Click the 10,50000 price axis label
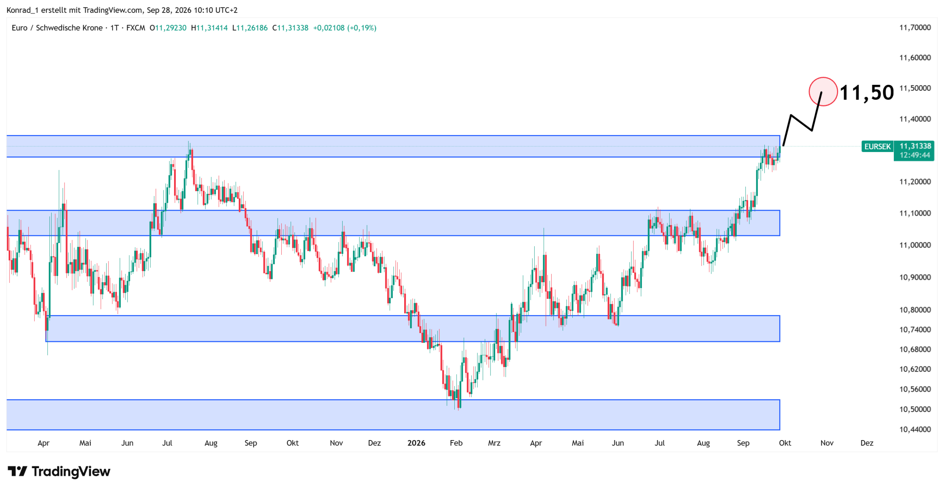This screenshot has width=944, height=491. [x=914, y=409]
